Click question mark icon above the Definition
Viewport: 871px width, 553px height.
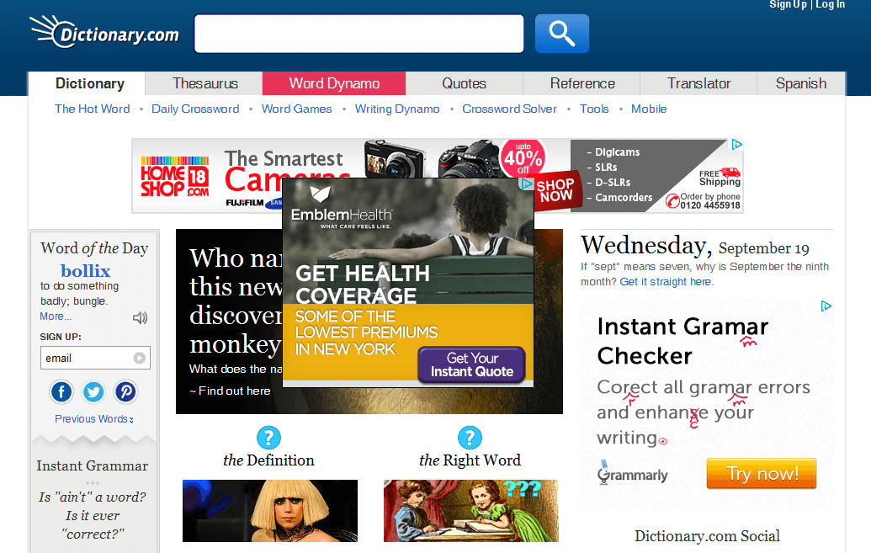[x=268, y=438]
